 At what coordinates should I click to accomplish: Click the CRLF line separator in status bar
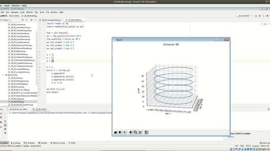click(242, 146)
